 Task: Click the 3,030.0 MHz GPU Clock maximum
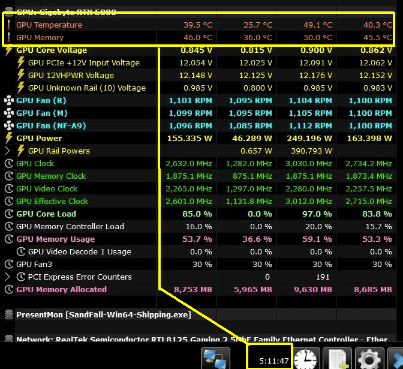pyautogui.click(x=309, y=164)
